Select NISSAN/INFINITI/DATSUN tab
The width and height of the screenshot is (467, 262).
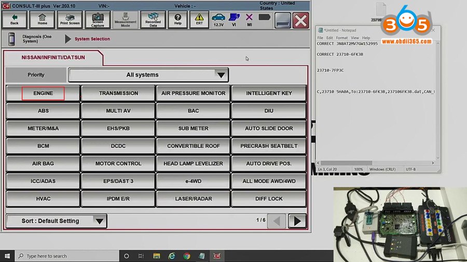click(x=53, y=57)
